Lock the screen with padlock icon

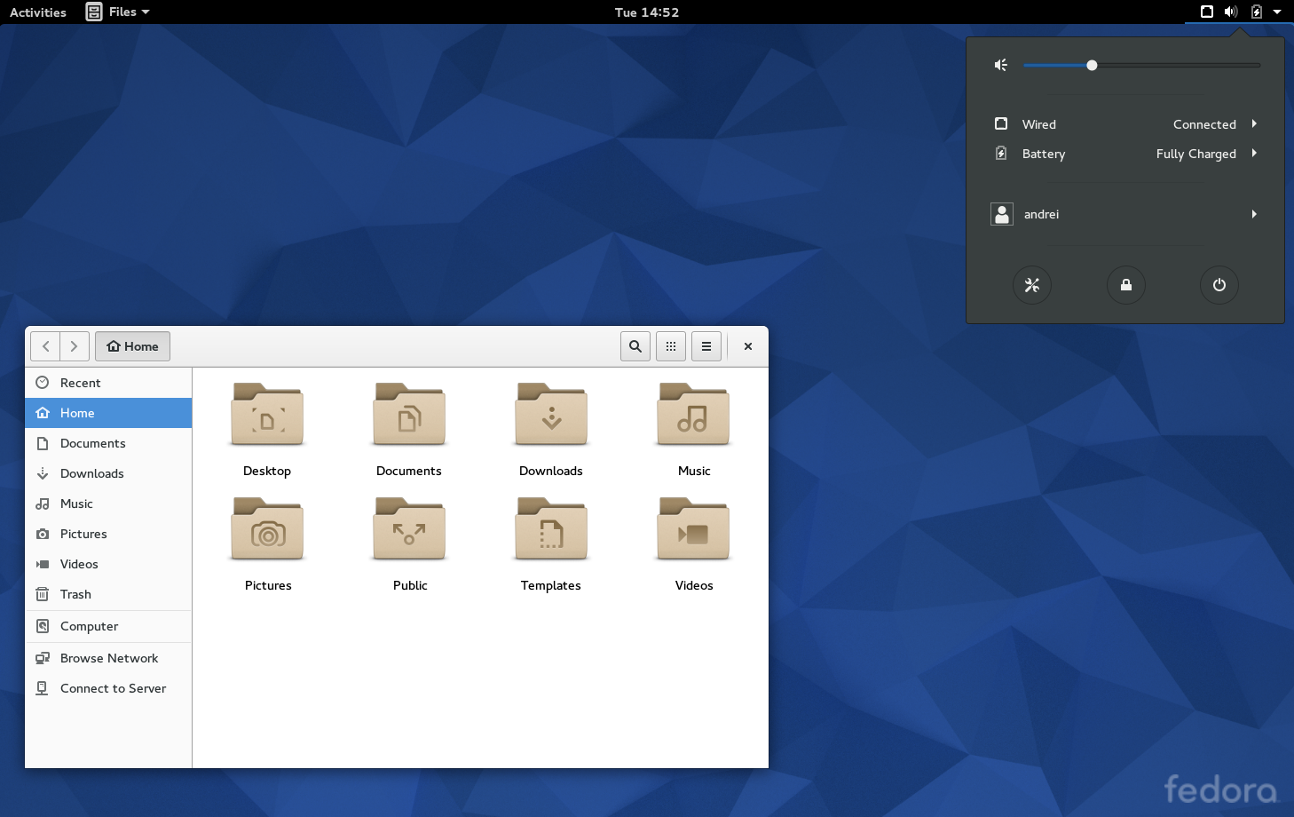click(1125, 285)
